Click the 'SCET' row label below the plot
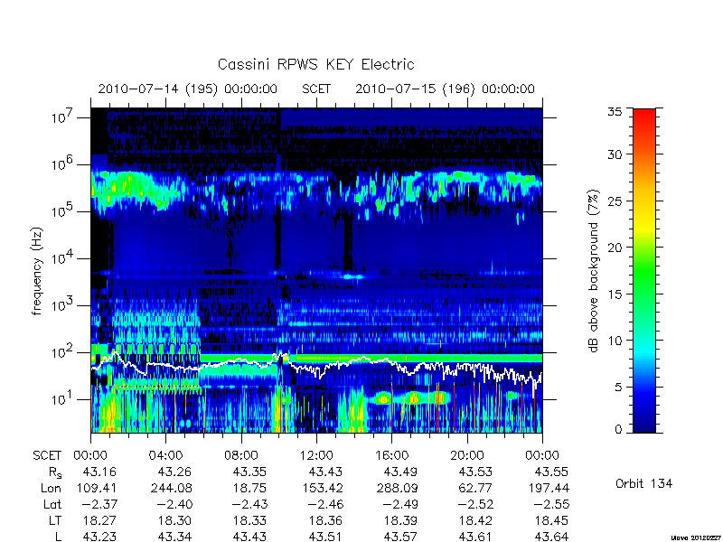 click(x=47, y=455)
